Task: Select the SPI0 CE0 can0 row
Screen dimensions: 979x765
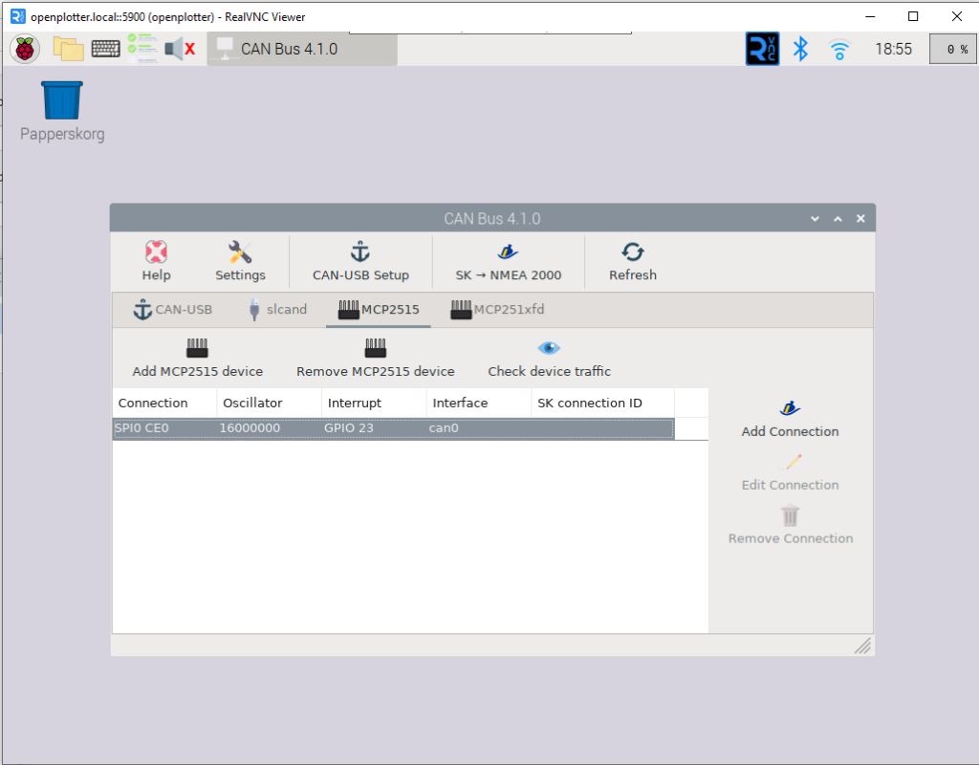Action: coord(392,428)
